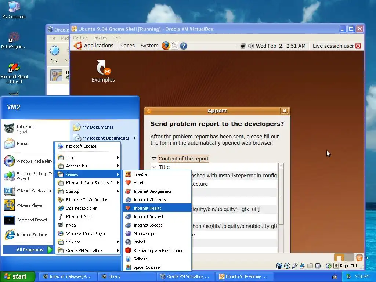Screen dimensions: 376x282
Task: Click Live session user power button
Action: pos(358,46)
